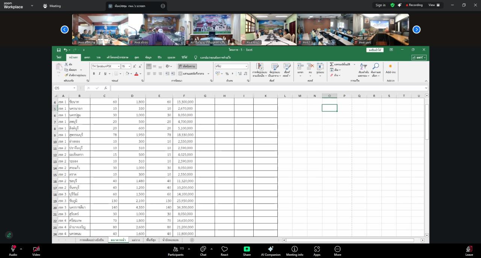Switch to the การผลิตอย่างยั่งยืน sheet tab
This screenshot has width=481, height=258.
(91, 240)
